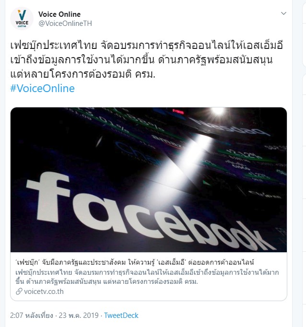Click the bright spotlight in the card image
This screenshot has height=327, width=306.
coord(218,111)
